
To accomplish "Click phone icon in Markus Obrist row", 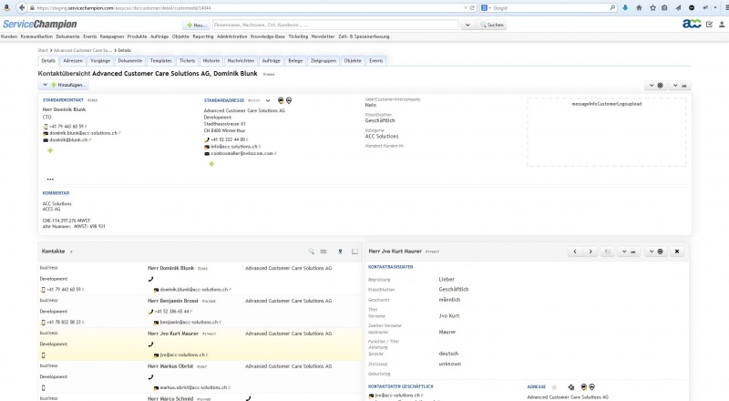I will [150, 376].
